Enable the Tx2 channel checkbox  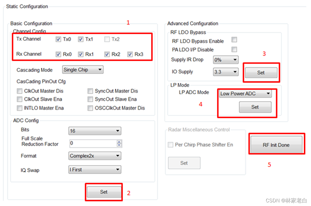106,39
